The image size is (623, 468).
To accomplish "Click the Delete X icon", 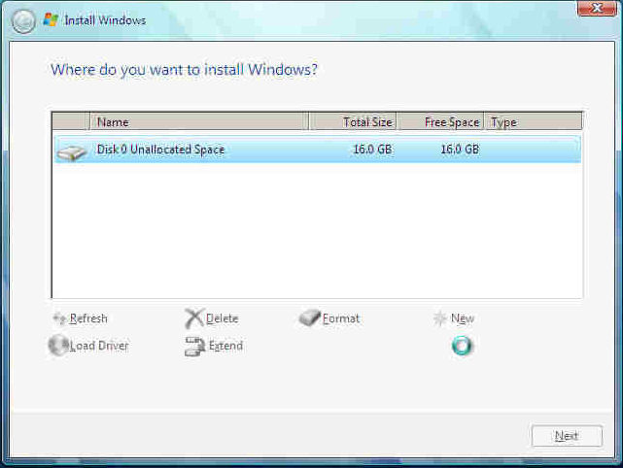I will (193, 318).
